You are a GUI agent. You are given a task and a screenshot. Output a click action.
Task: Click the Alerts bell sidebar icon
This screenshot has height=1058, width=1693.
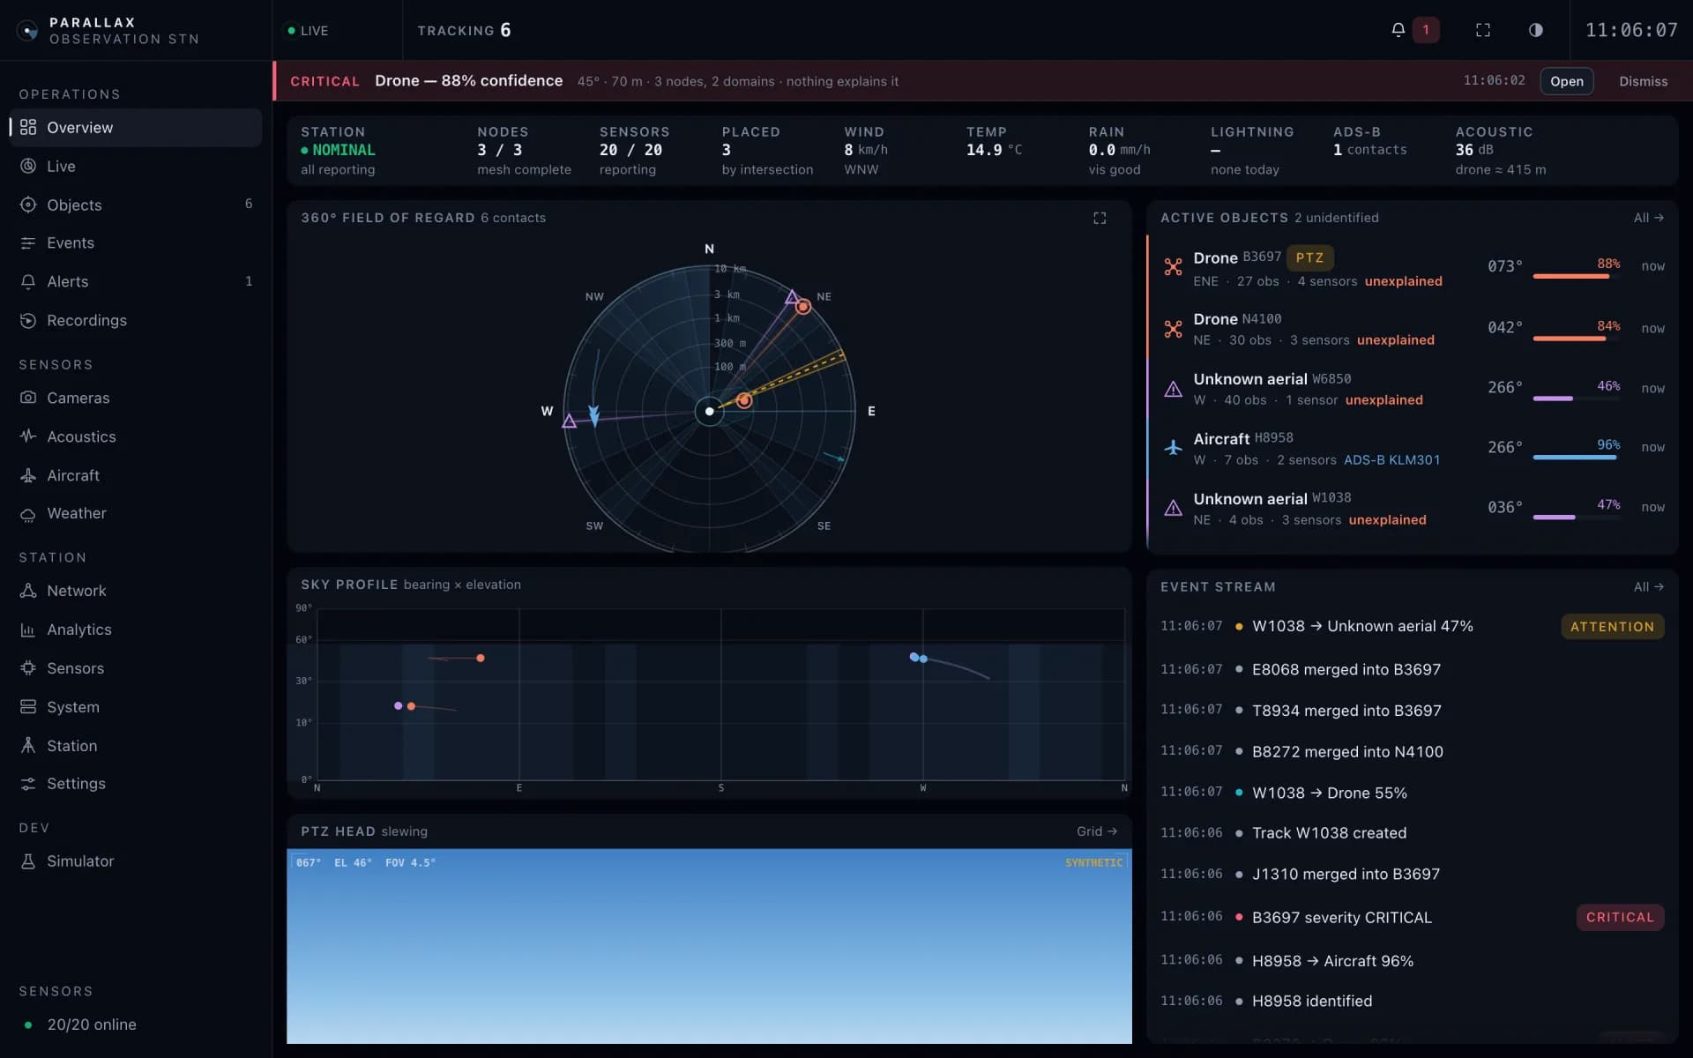[28, 281]
